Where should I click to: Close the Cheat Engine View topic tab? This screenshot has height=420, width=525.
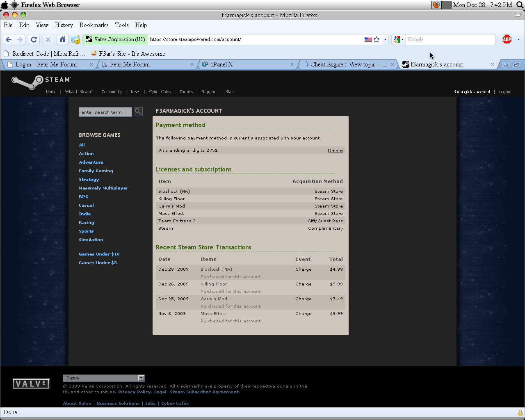(x=393, y=64)
